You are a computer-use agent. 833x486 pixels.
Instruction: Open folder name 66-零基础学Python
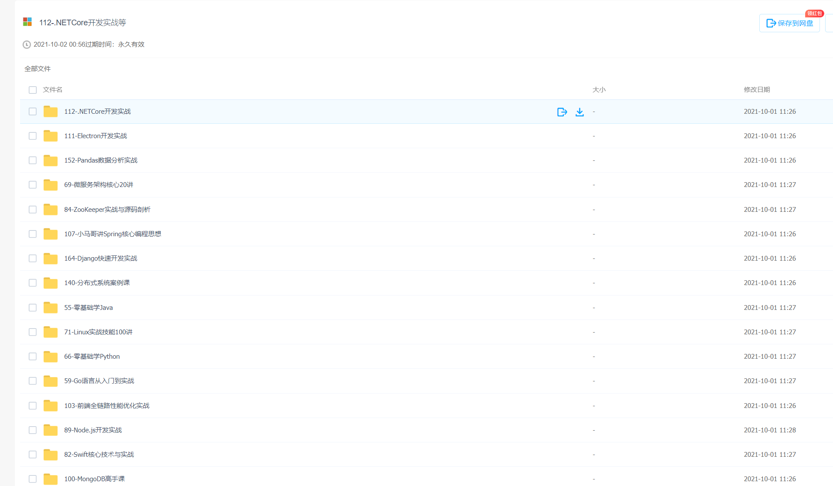click(x=92, y=357)
